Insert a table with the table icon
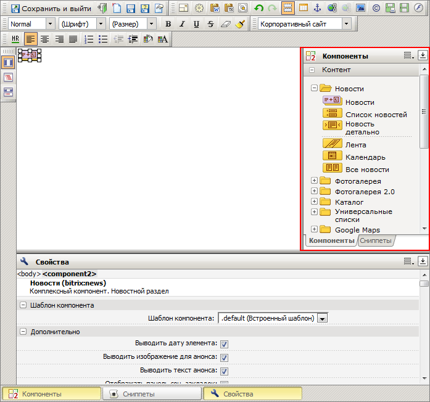 (304, 8)
